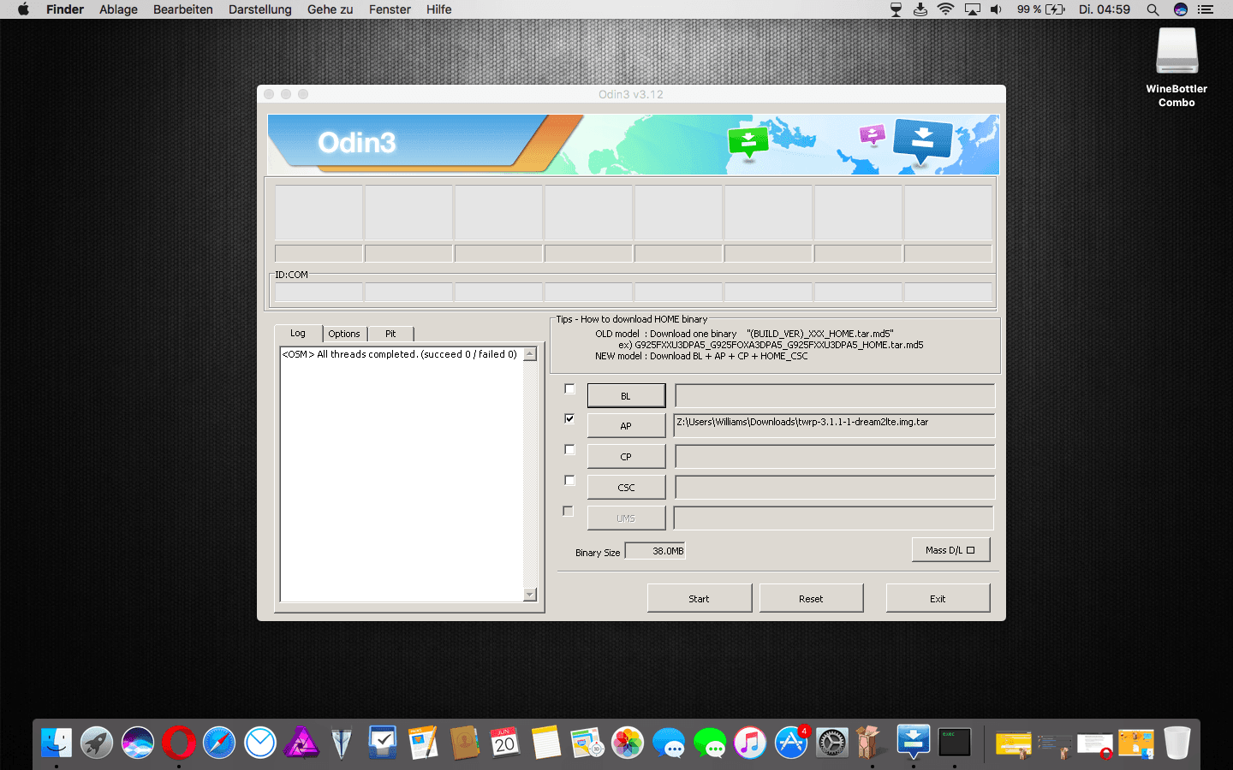Click log scrollbar up arrow
The height and width of the screenshot is (770, 1233).
coord(530,354)
